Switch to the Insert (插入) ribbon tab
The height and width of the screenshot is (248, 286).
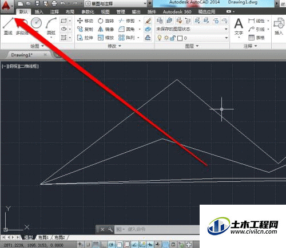pos(39,12)
